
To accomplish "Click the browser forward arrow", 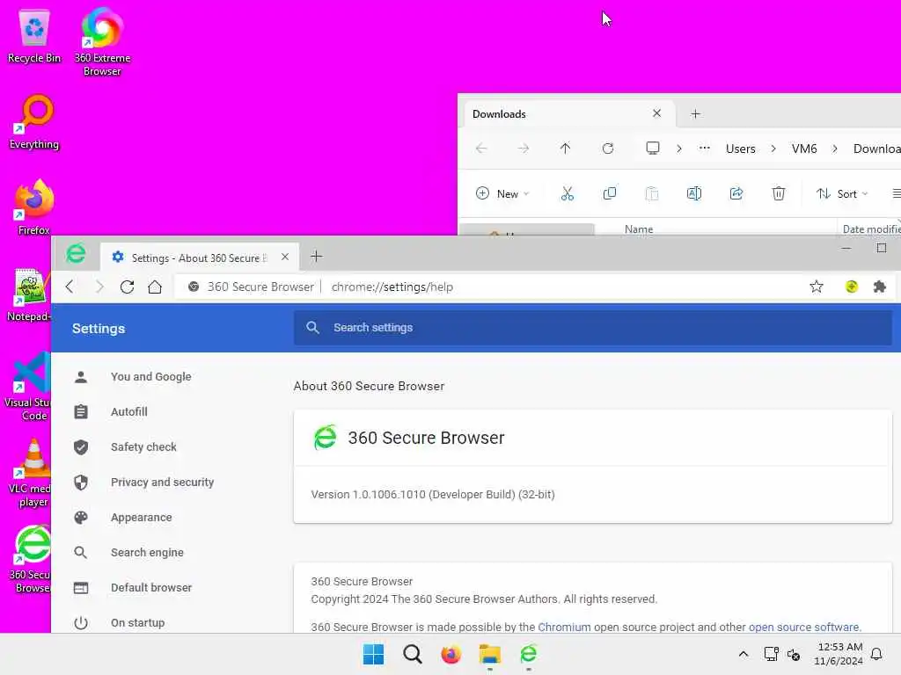I will (x=99, y=287).
